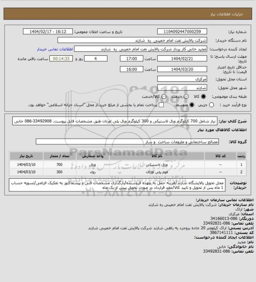
Task: Click the ردیف column header
Action: [x=241, y=156]
